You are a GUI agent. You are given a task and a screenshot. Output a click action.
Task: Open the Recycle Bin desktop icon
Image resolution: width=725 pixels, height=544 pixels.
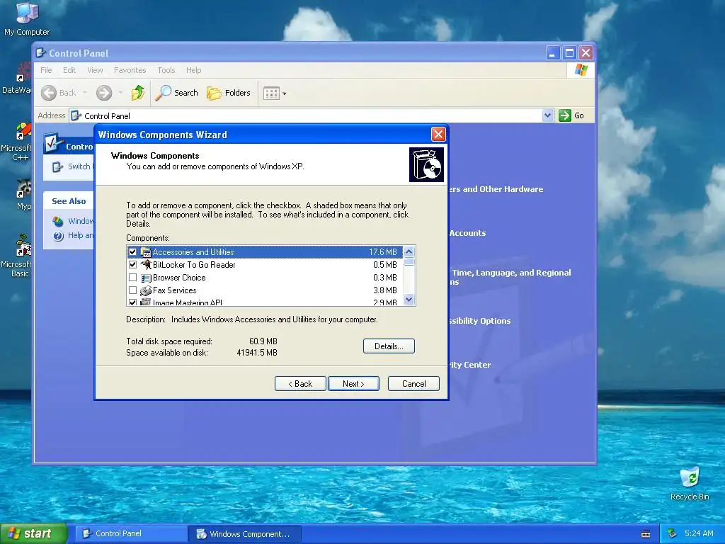point(690,483)
